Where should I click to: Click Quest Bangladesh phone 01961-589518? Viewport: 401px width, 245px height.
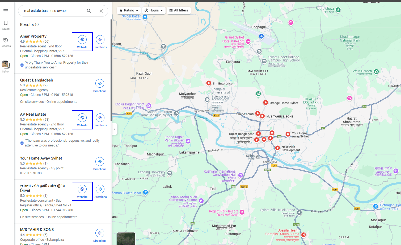coord(62,95)
